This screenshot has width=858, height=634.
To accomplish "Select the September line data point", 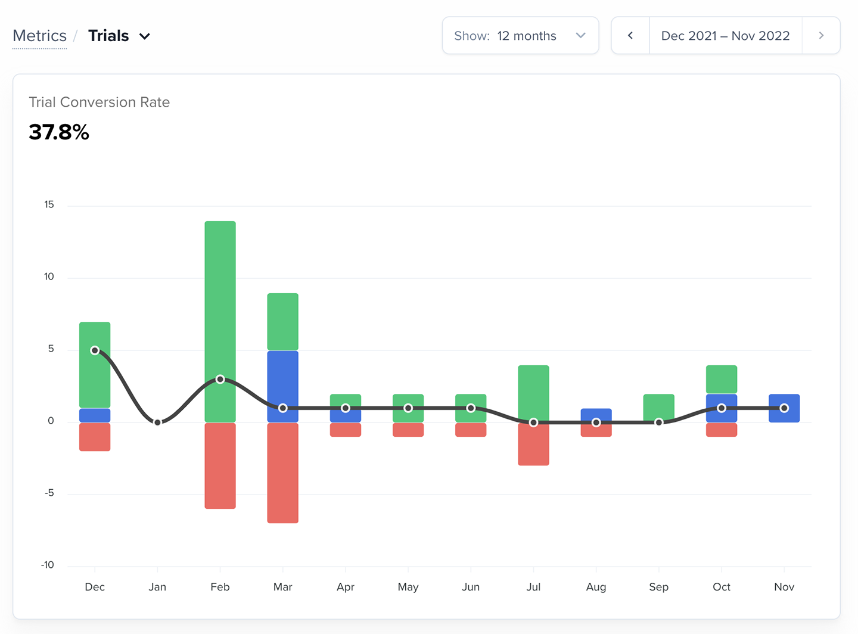I will 659,422.
